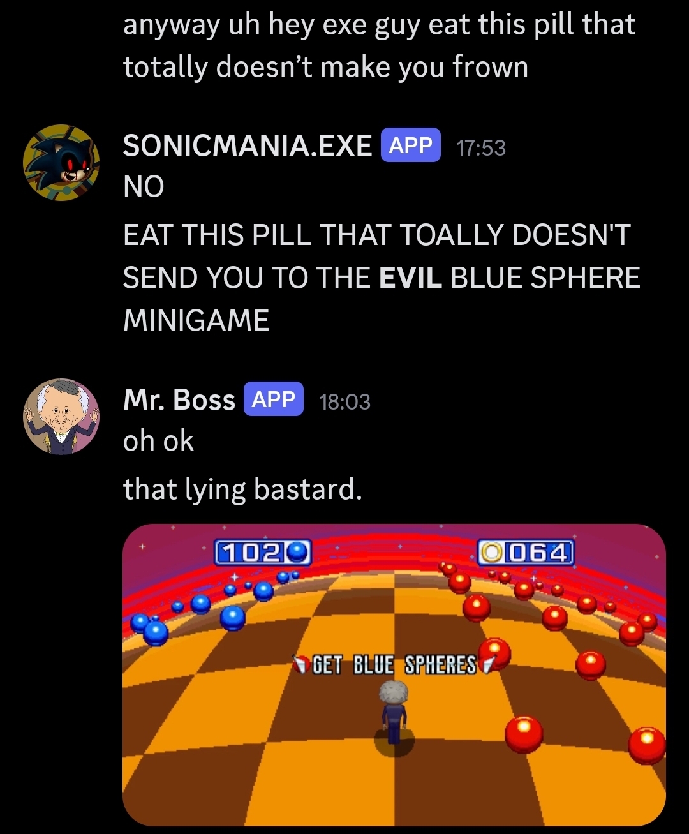Image resolution: width=689 pixels, height=834 pixels.
Task: Select the 'eat this pill' message at top
Action: point(380,46)
